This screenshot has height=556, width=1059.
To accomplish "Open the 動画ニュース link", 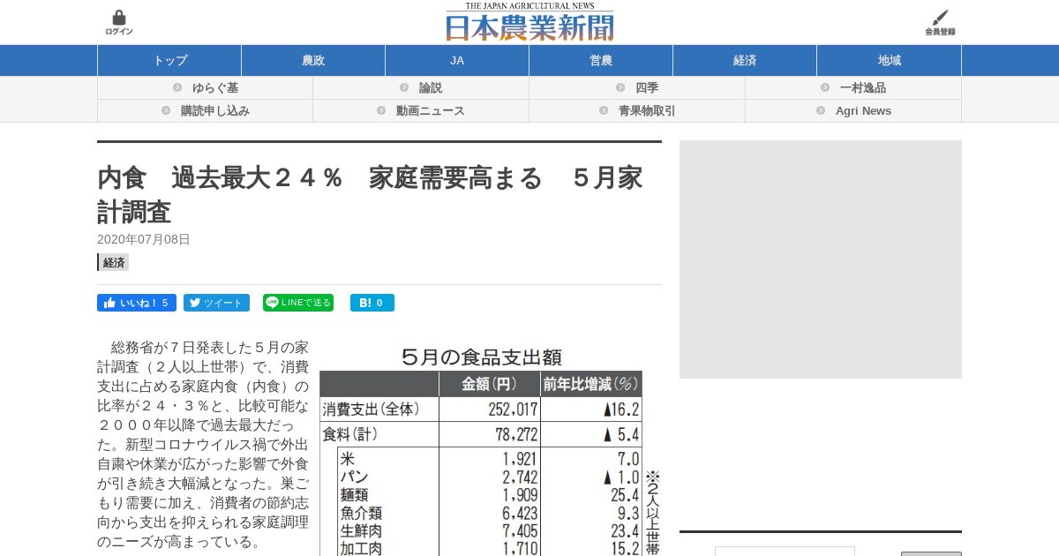I will point(431,111).
